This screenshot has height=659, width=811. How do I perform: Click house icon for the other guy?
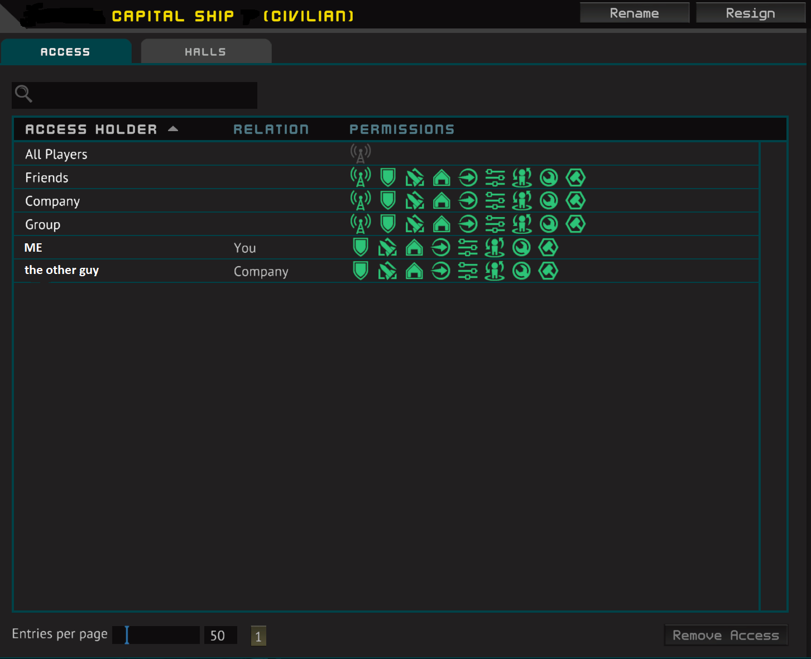coord(414,271)
